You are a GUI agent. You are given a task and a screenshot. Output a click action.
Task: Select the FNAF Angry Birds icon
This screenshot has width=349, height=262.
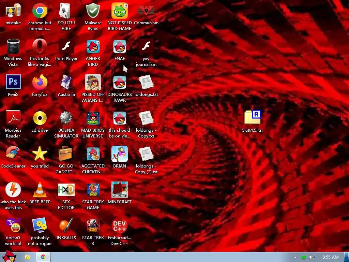point(120,46)
